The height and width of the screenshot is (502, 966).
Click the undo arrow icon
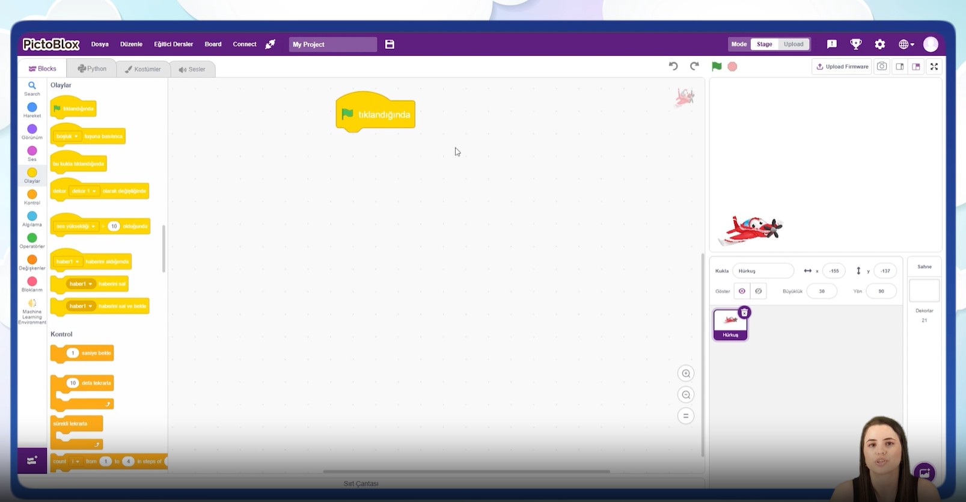point(673,66)
